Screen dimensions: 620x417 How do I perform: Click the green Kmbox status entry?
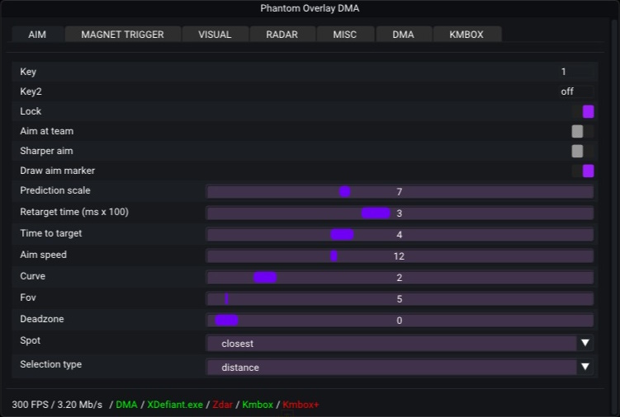pyautogui.click(x=258, y=405)
